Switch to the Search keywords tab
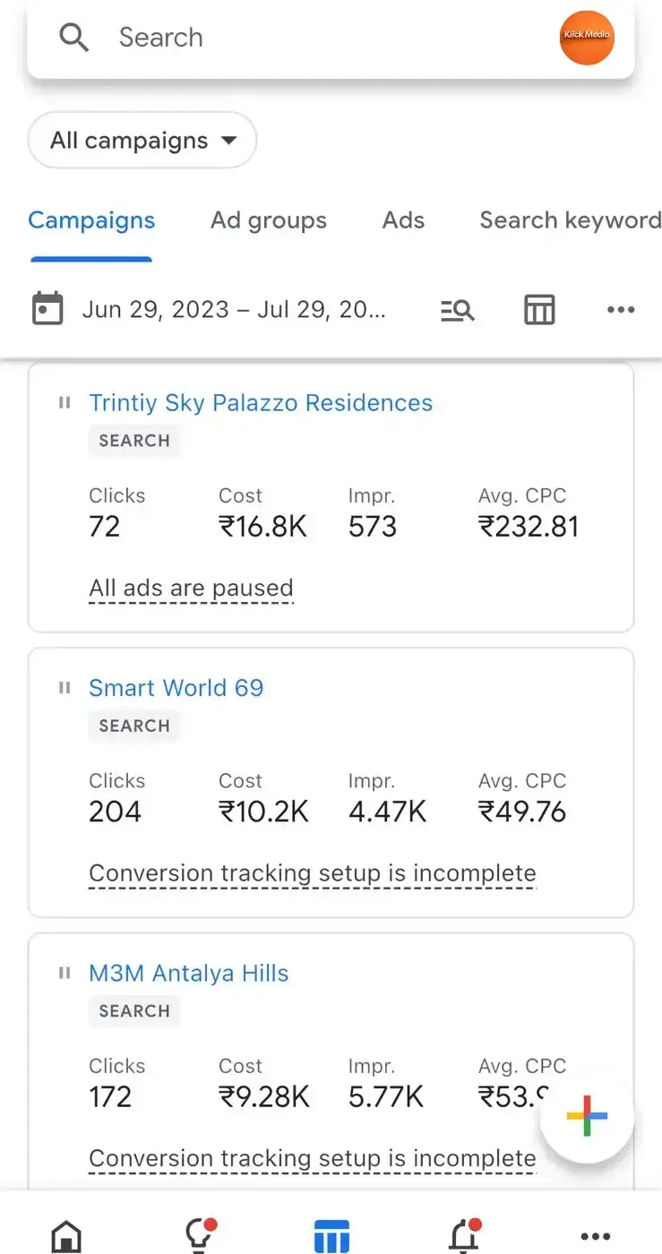 point(571,220)
